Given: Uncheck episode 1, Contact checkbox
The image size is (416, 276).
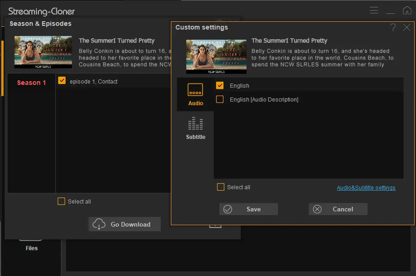Looking at the screenshot, I should pyautogui.click(x=62, y=80).
